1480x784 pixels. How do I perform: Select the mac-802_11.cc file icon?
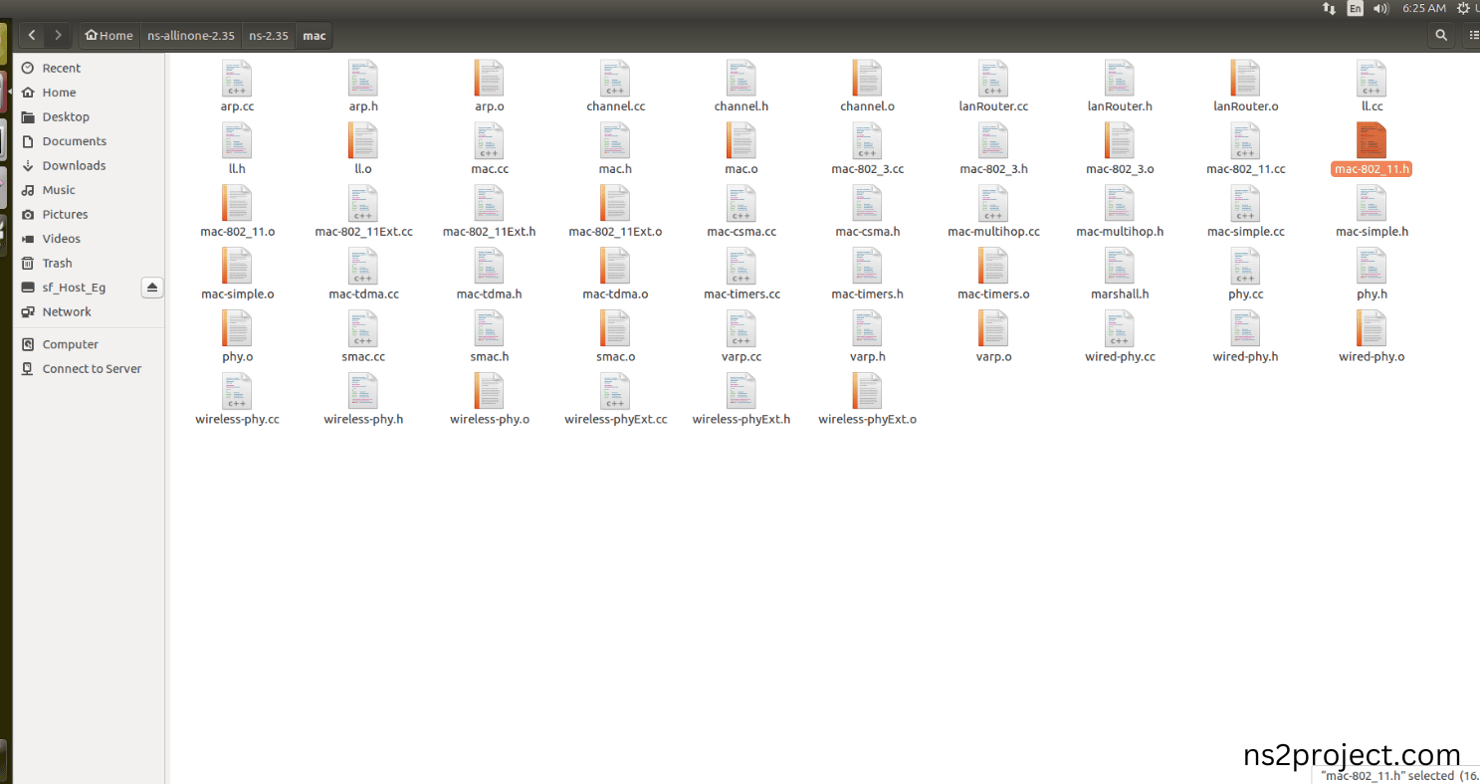click(1246, 140)
